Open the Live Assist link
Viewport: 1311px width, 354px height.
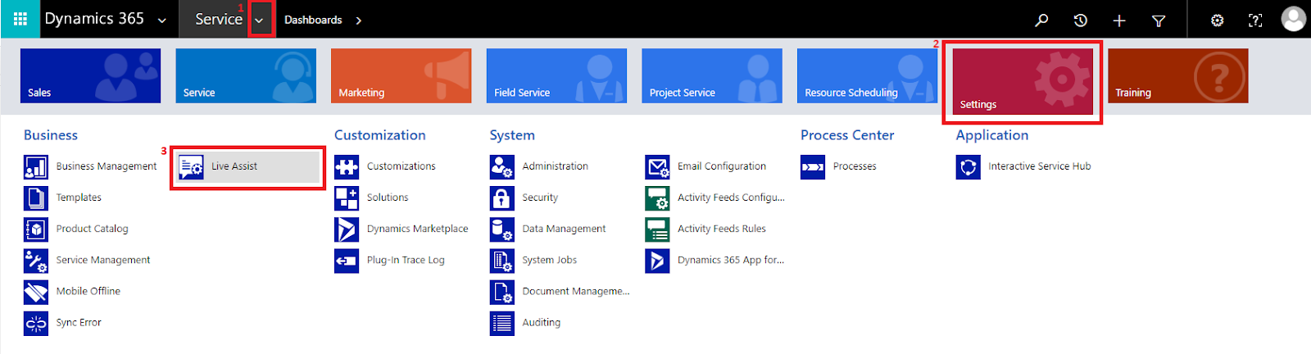click(x=234, y=166)
